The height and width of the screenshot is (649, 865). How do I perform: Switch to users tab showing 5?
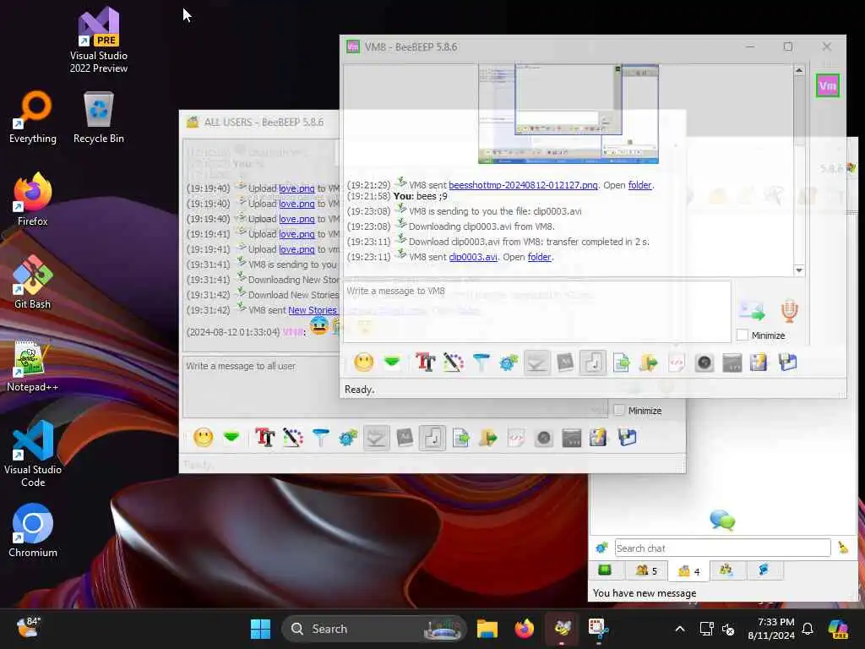645,570
